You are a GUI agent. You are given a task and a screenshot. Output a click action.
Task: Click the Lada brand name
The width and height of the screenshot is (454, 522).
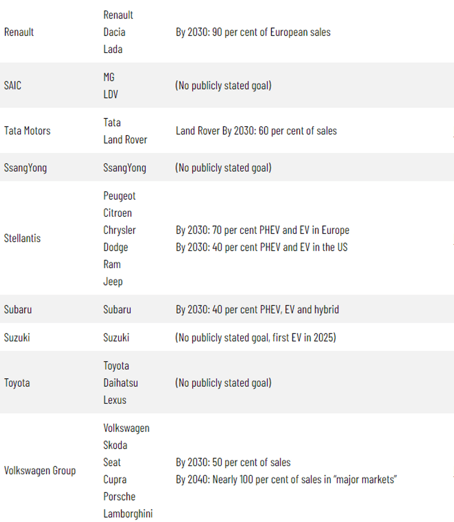(x=113, y=49)
